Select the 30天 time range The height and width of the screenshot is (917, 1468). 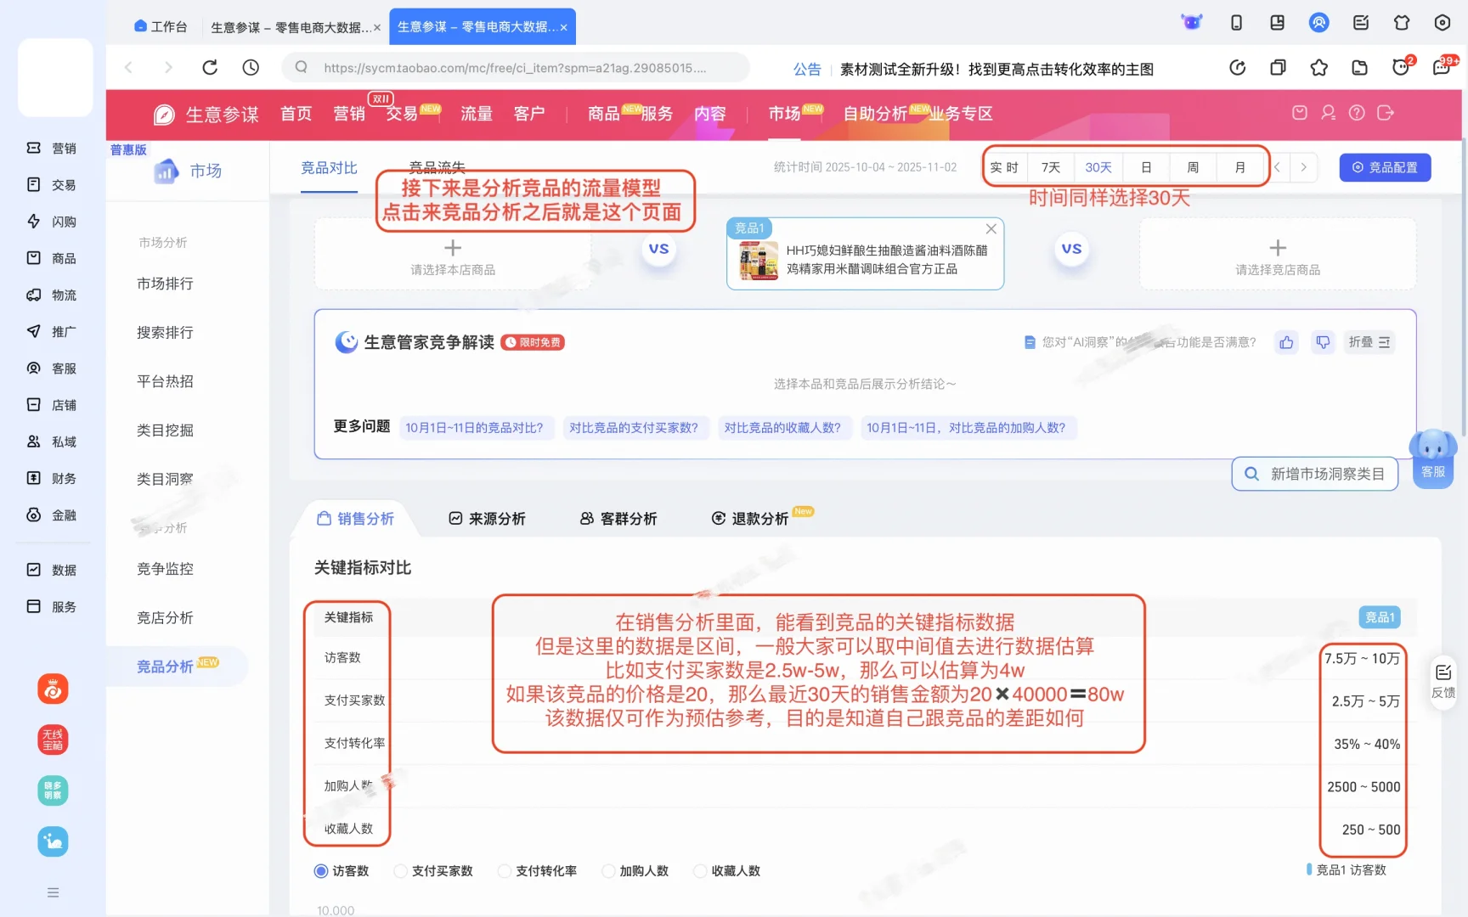point(1098,167)
